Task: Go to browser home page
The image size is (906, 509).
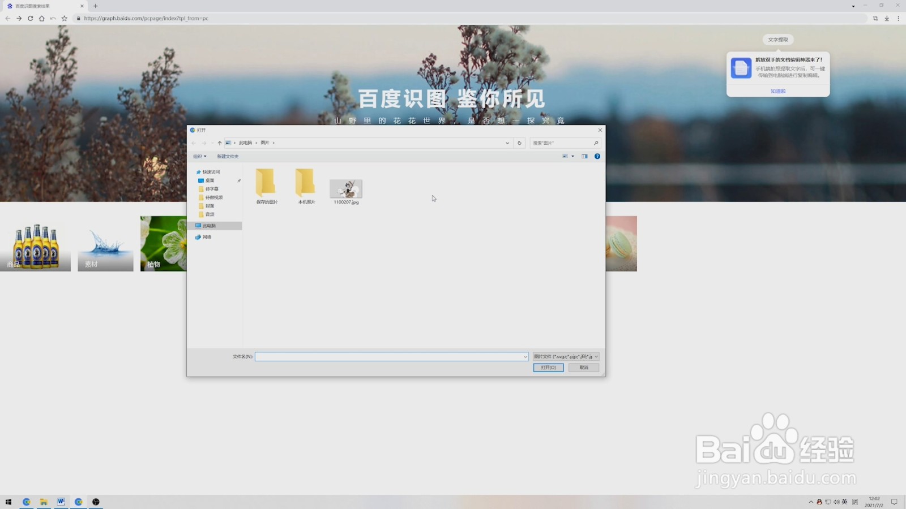Action: pyautogui.click(x=41, y=18)
